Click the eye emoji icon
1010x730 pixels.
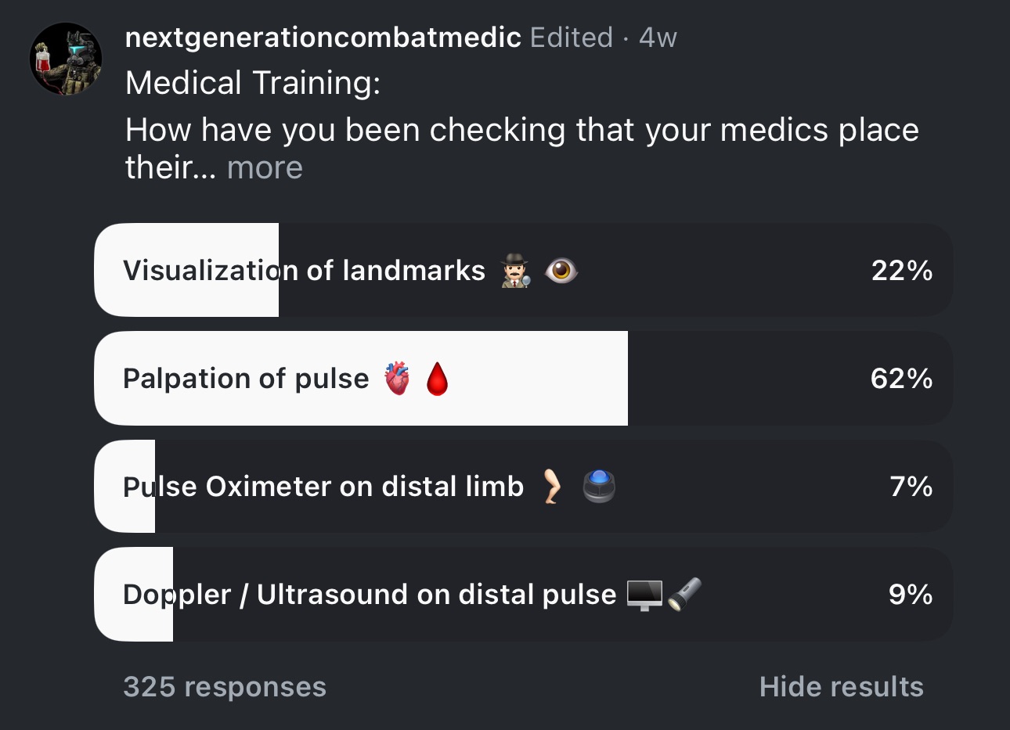click(561, 271)
